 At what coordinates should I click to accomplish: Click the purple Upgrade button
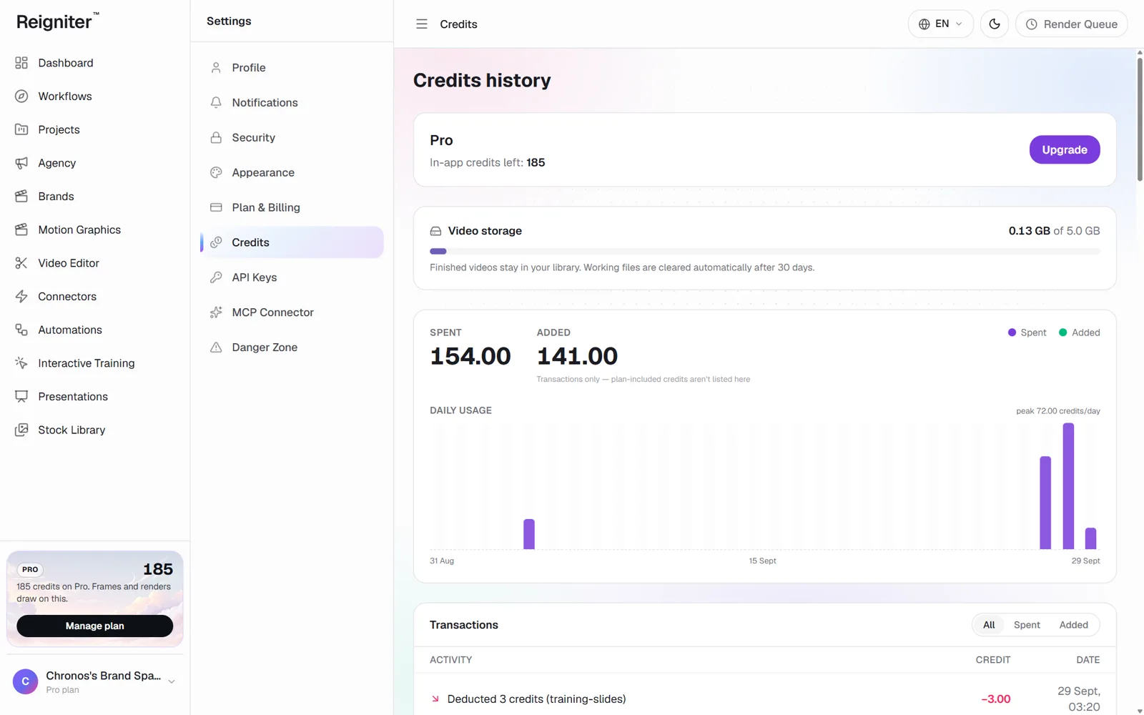(1065, 149)
